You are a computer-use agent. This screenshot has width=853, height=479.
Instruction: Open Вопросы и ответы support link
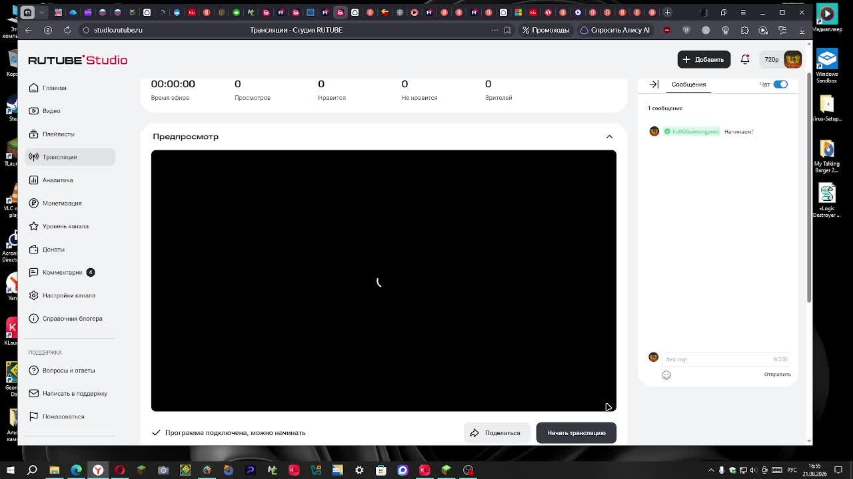pos(70,371)
